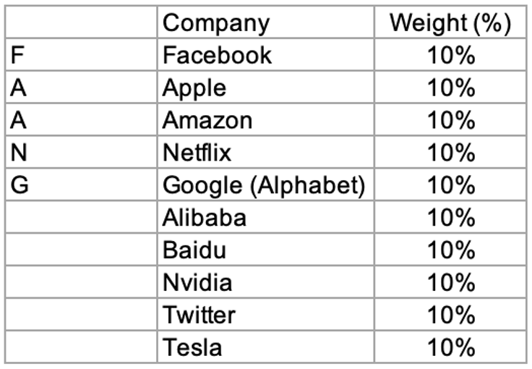
Task: Click the letter F cell beside Facebook
Action: (17, 55)
